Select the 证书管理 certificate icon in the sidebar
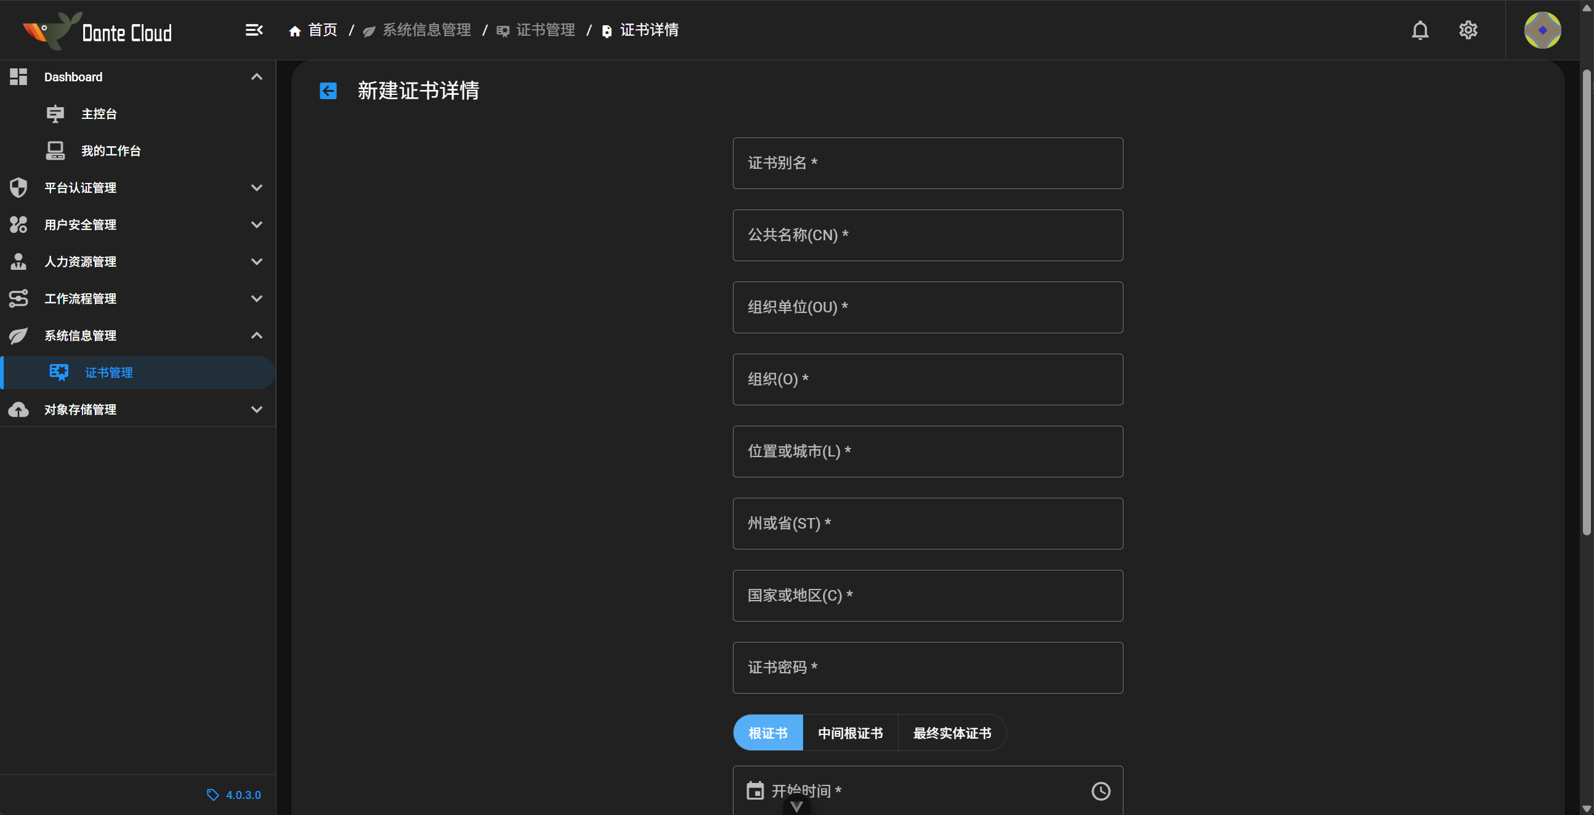Viewport: 1594px width, 815px height. [x=59, y=373]
